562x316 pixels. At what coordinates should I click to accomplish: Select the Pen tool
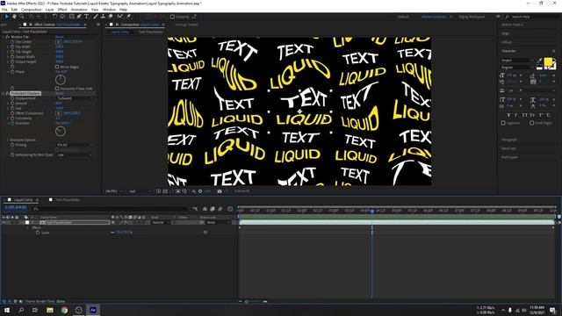coord(79,17)
